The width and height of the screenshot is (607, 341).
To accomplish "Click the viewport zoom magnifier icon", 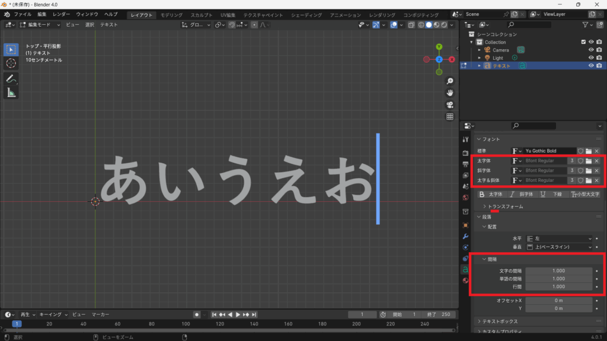I will tap(450, 81).
